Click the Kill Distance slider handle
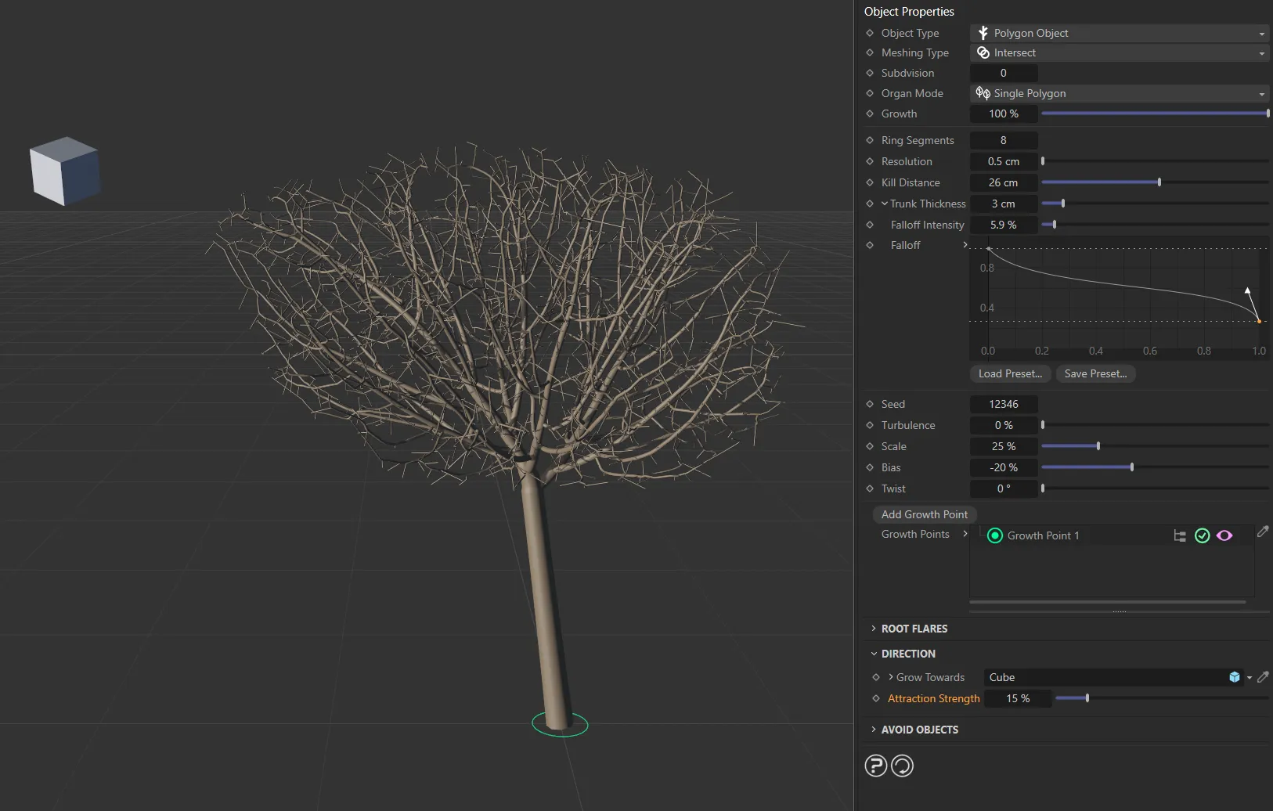 (1159, 182)
